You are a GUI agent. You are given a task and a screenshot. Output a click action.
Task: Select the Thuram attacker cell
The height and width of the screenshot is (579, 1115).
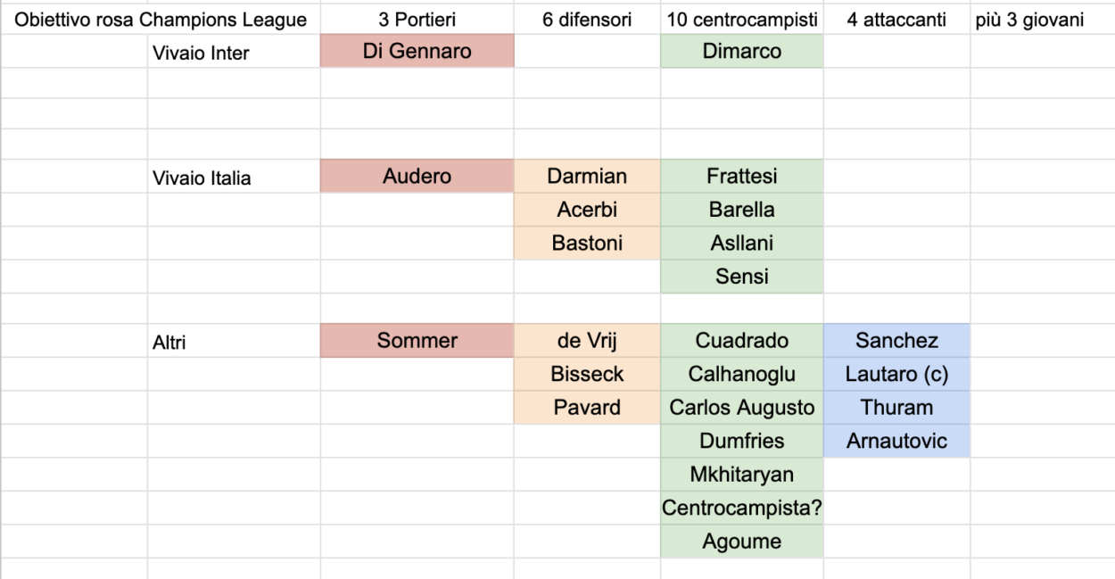tap(896, 408)
